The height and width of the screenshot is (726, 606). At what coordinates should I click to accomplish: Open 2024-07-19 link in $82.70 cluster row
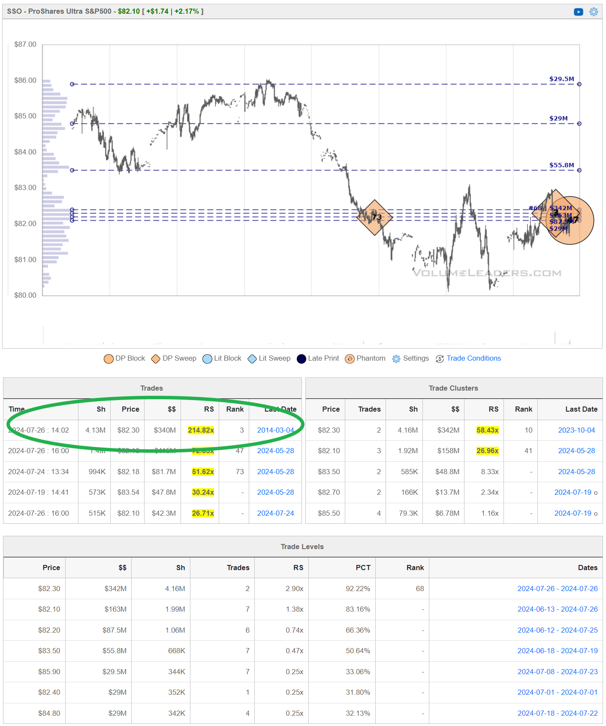point(573,492)
